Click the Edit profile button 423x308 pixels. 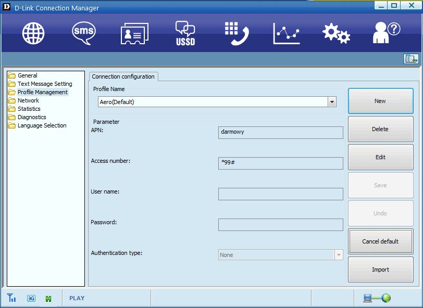click(381, 157)
